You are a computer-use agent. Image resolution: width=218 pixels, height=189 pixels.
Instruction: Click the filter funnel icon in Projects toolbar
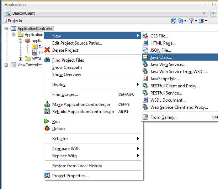(x=191, y=21)
